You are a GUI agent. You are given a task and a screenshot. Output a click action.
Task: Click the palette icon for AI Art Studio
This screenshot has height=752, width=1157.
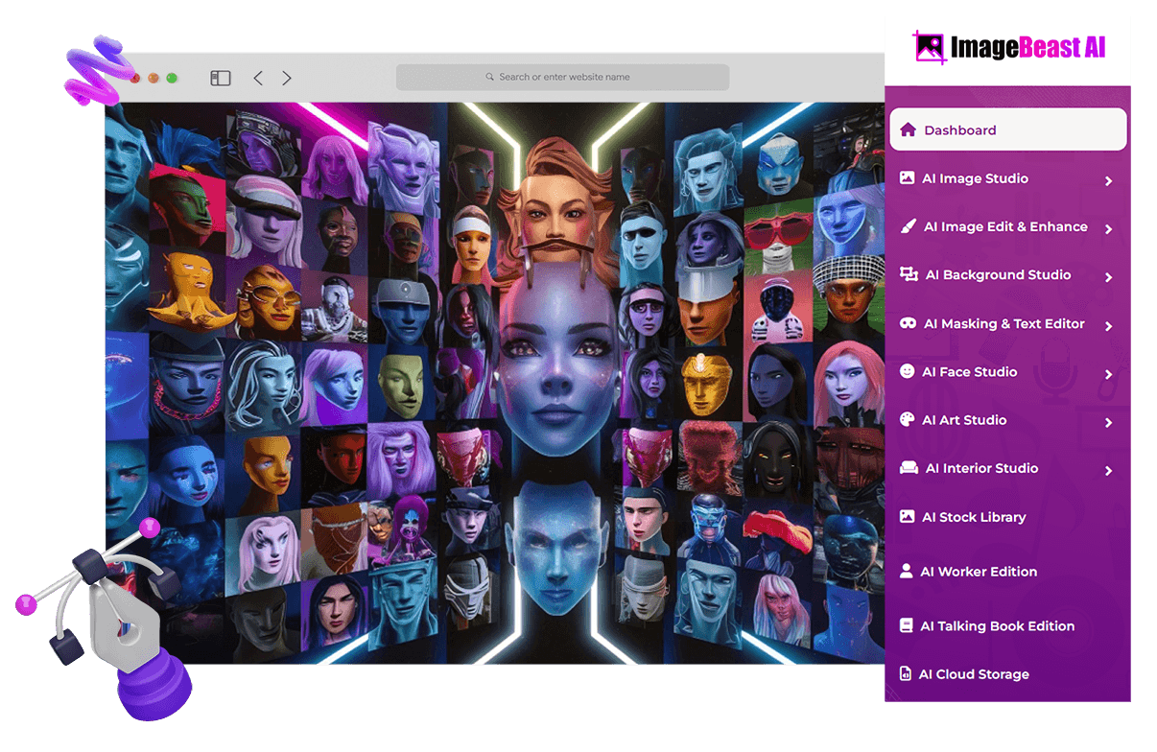[907, 420]
